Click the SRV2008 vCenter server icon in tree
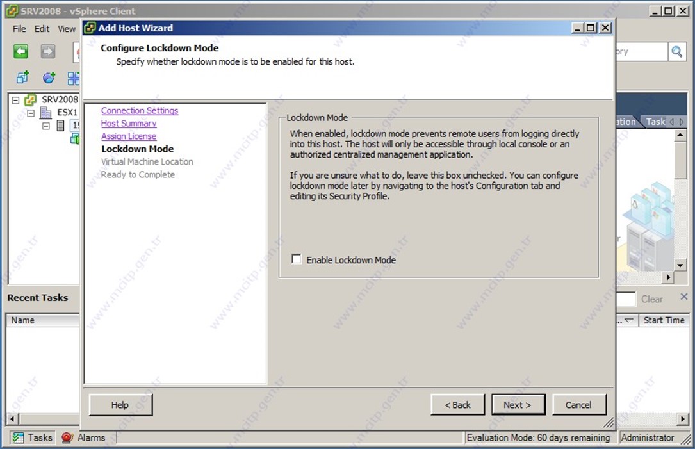Screen dimensions: 695x449 tap(31, 100)
